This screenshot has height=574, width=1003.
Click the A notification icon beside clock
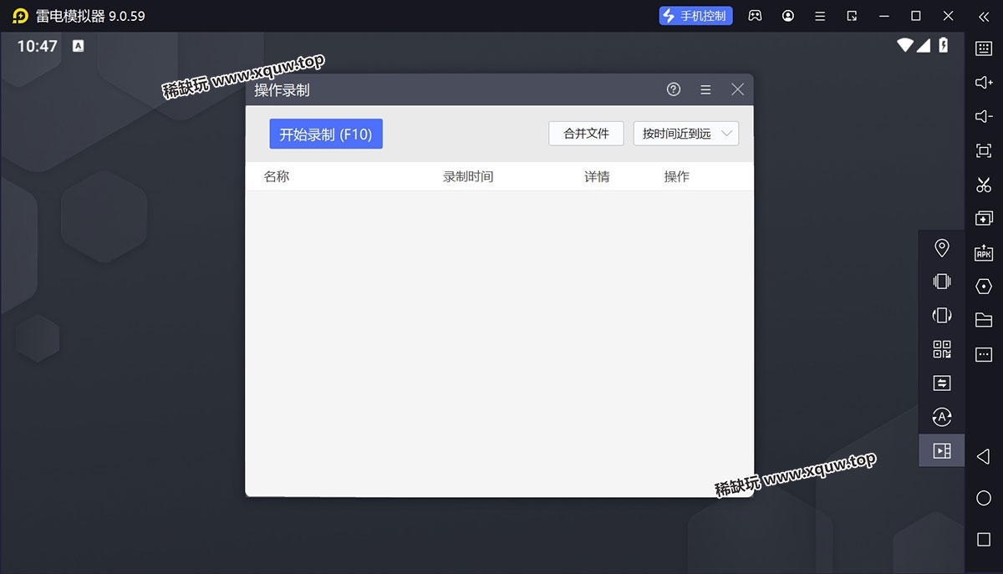(x=78, y=46)
